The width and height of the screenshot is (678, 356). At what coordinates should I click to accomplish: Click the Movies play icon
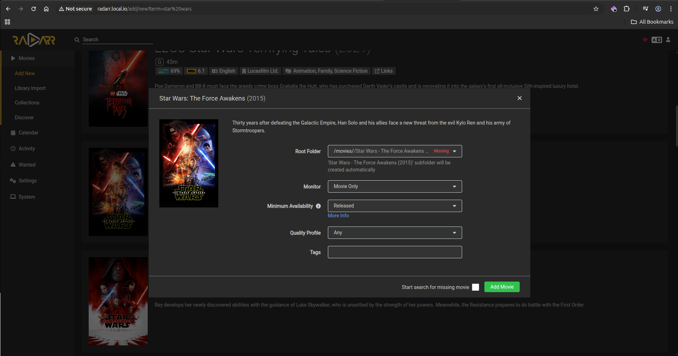13,58
